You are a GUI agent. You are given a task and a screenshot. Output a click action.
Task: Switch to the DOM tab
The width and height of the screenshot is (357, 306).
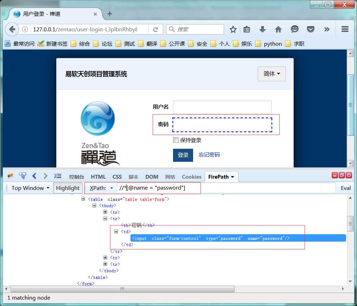152,177
